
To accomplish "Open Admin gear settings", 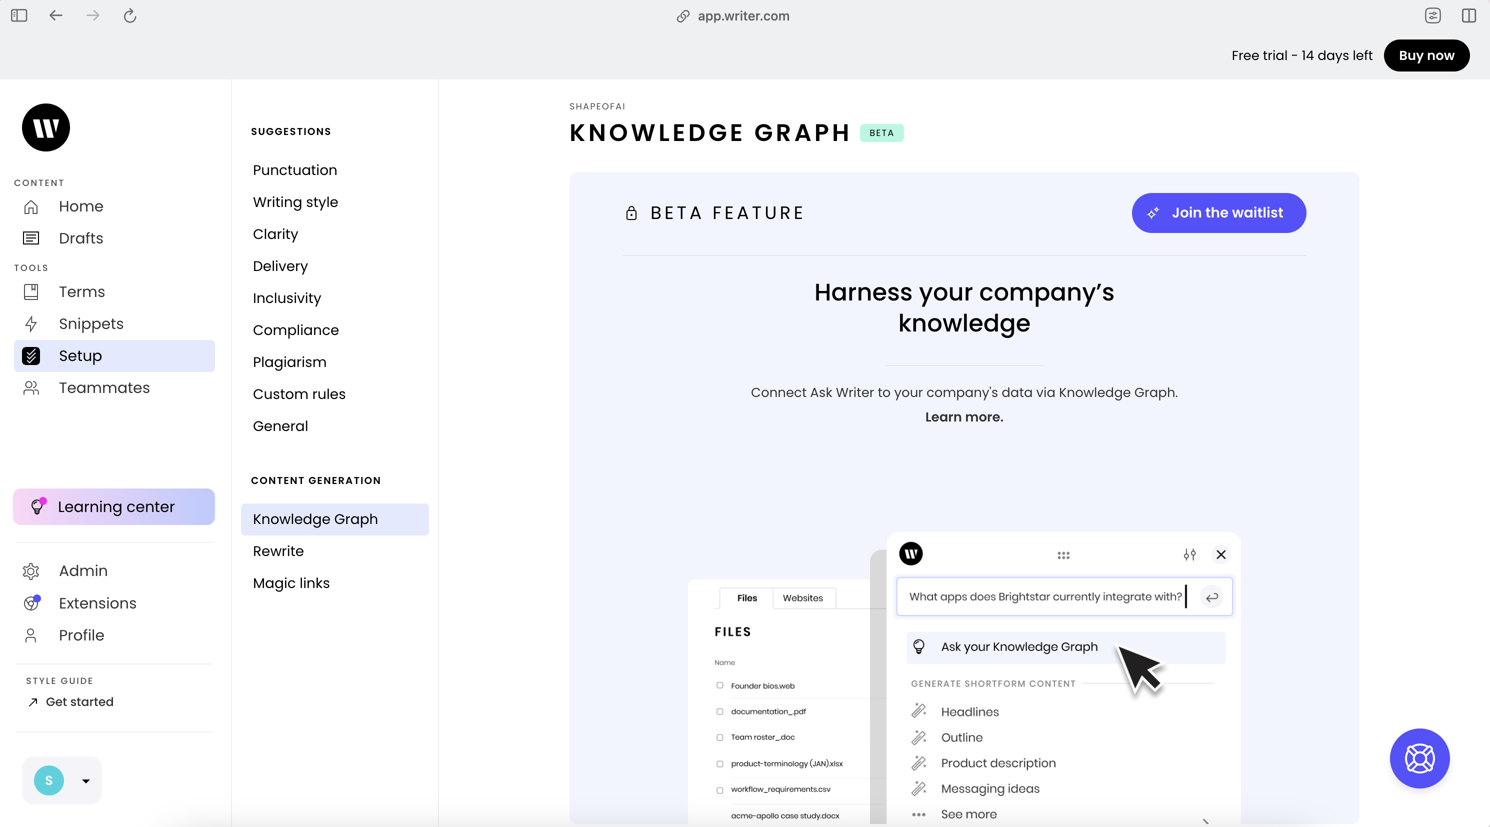I will (31, 571).
